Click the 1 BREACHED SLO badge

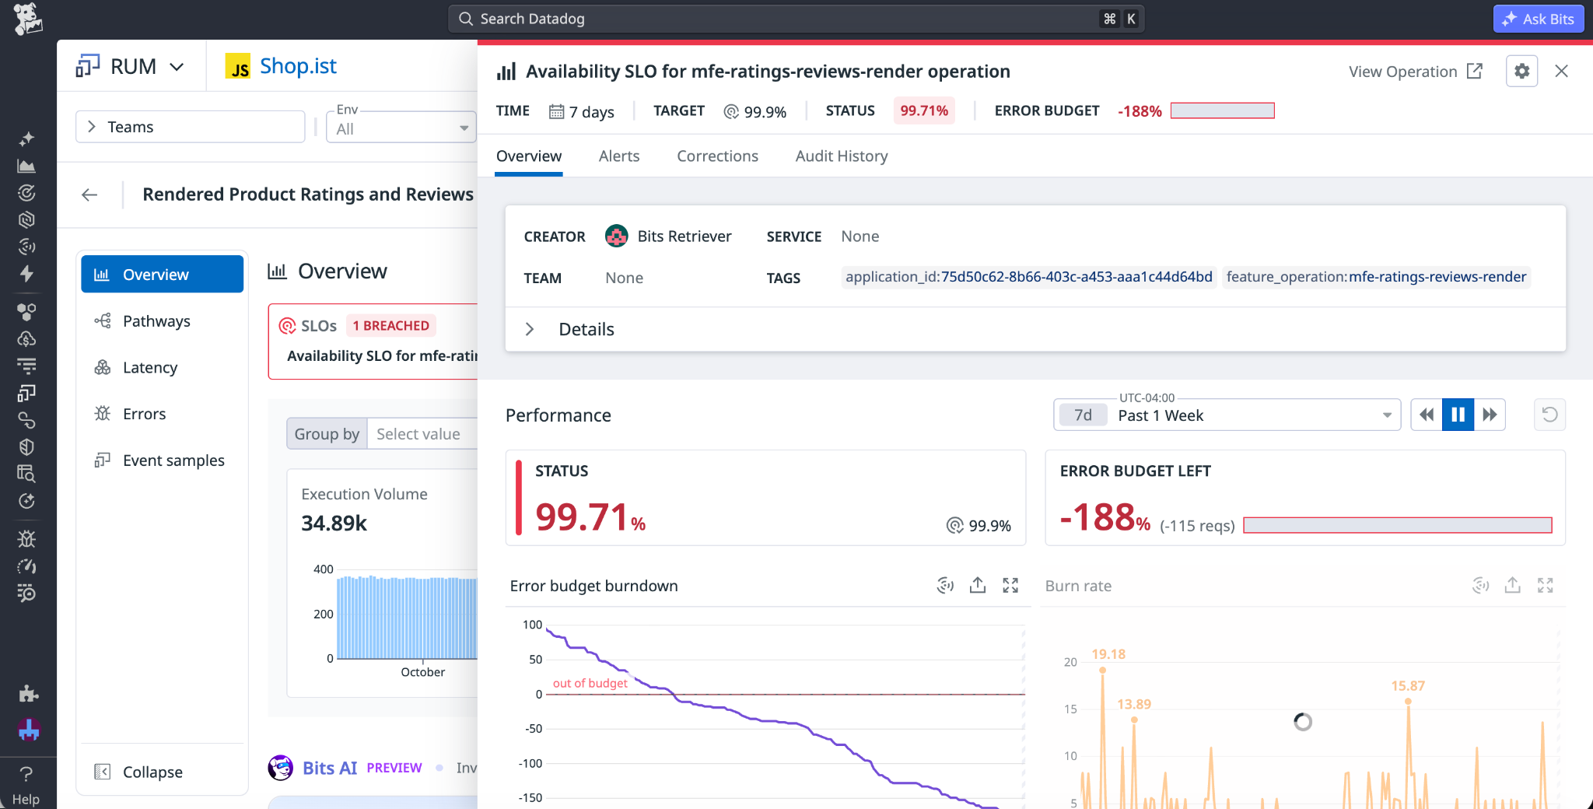[390, 325]
